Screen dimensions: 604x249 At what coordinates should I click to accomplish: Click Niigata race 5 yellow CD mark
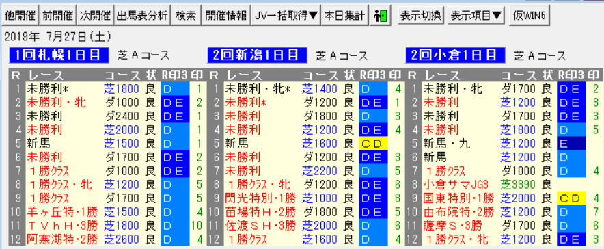pyautogui.click(x=373, y=144)
